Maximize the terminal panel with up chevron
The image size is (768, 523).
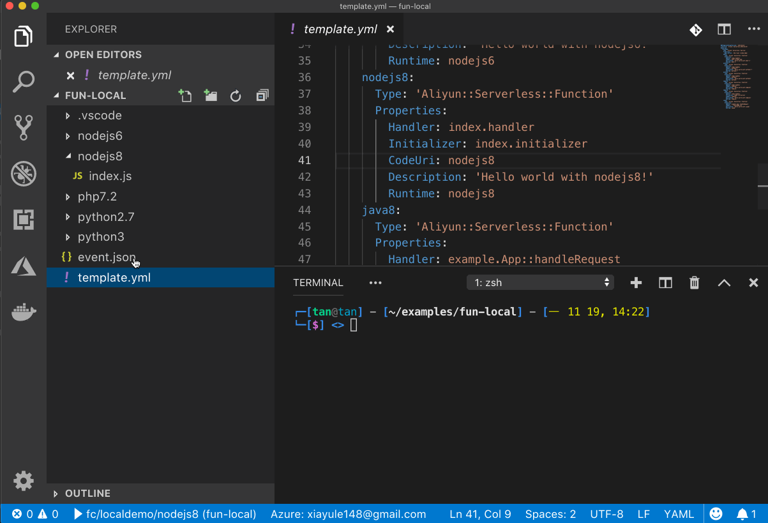coord(724,283)
